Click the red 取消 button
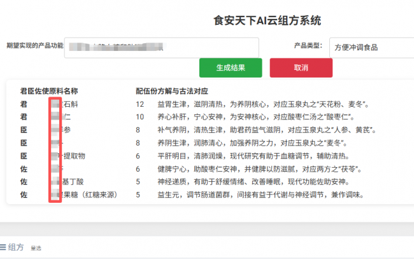The height and width of the screenshot is (260, 414). coord(301,67)
